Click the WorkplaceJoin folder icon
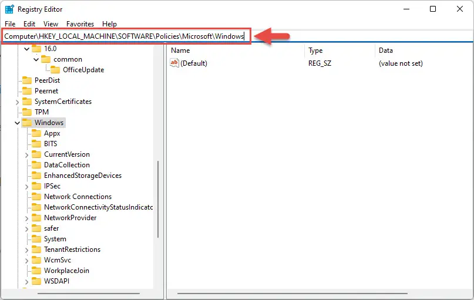 36,271
